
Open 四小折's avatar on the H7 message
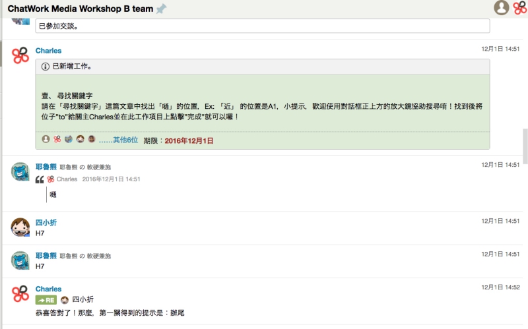pos(20,227)
